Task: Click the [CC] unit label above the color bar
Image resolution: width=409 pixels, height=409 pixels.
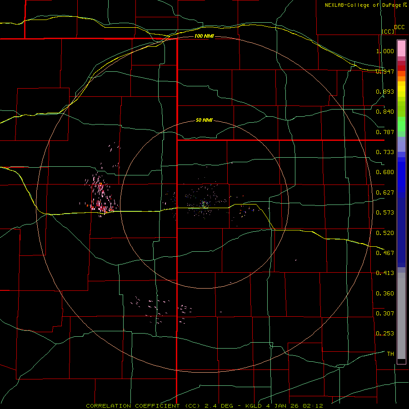Action: click(x=388, y=31)
